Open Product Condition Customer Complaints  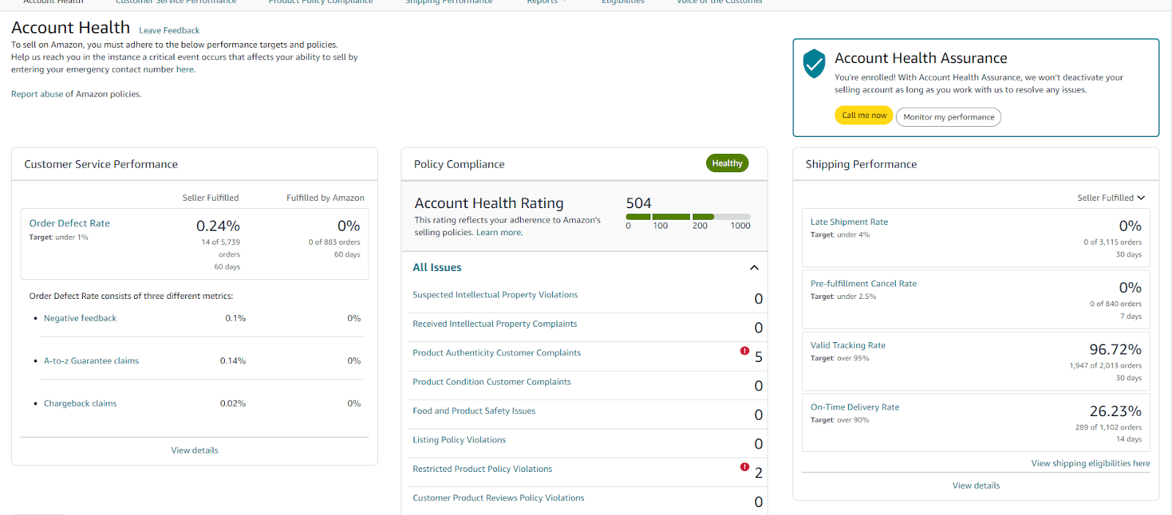pos(492,382)
